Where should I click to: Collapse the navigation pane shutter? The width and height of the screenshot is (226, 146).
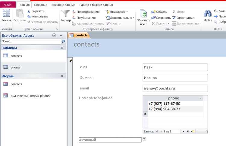point(61,36)
